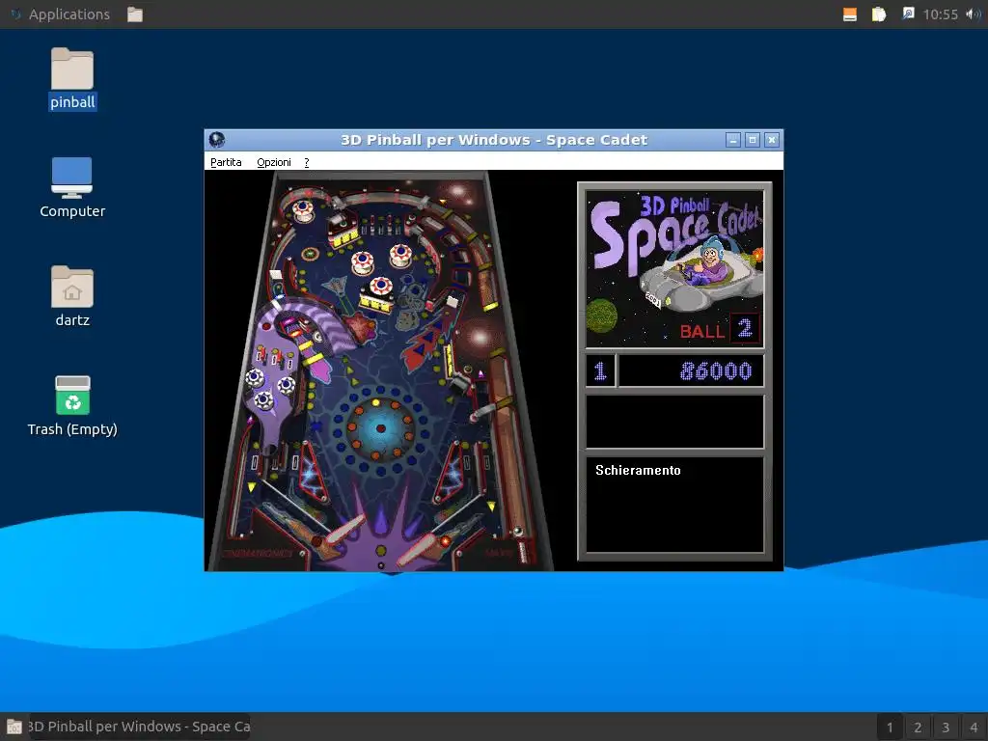This screenshot has width=988, height=741.
Task: Close the 3D Pinball window
Action: (x=772, y=140)
